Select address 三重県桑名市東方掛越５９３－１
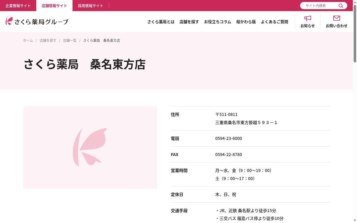Image resolution: width=357 pixels, height=223 pixels. (247, 123)
